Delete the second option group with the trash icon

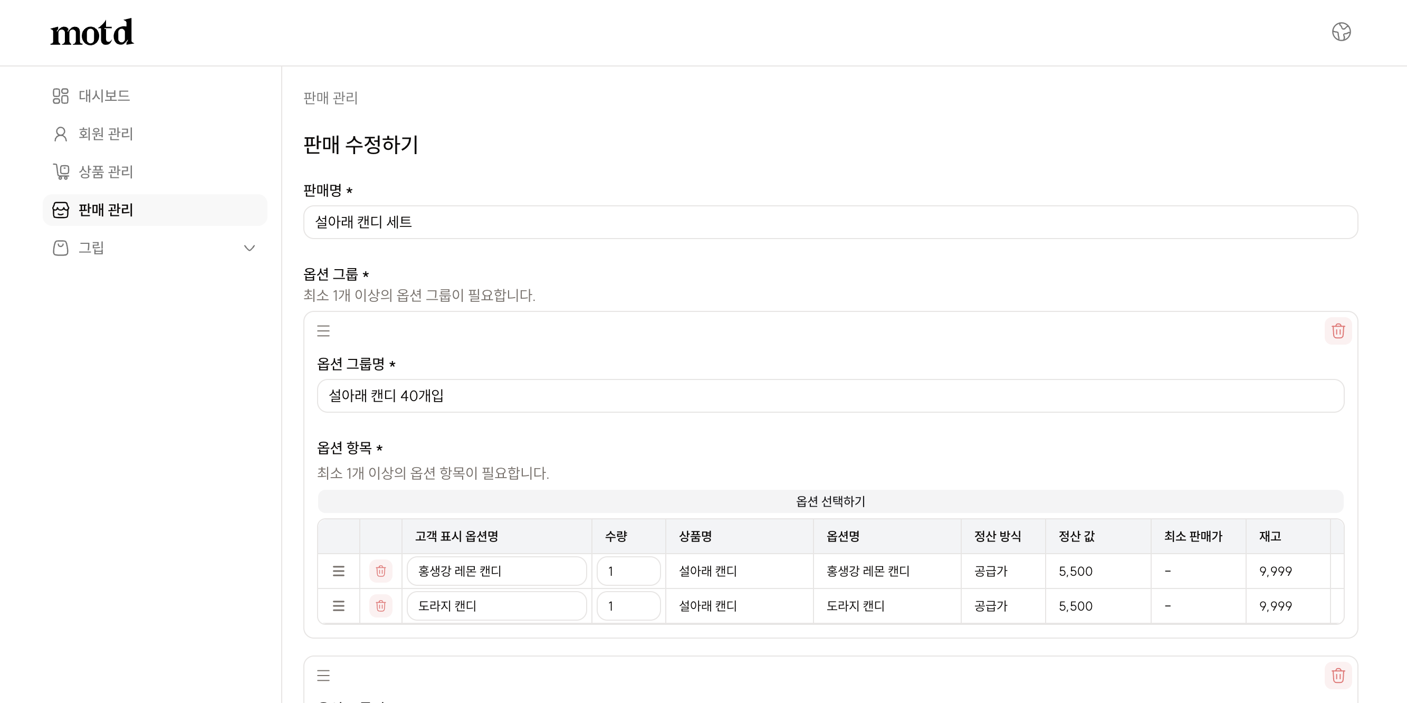click(1338, 676)
